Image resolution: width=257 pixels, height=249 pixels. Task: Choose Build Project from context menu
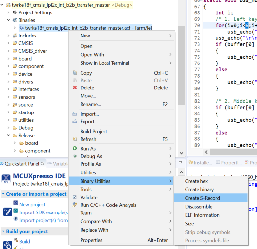[x=121, y=131]
